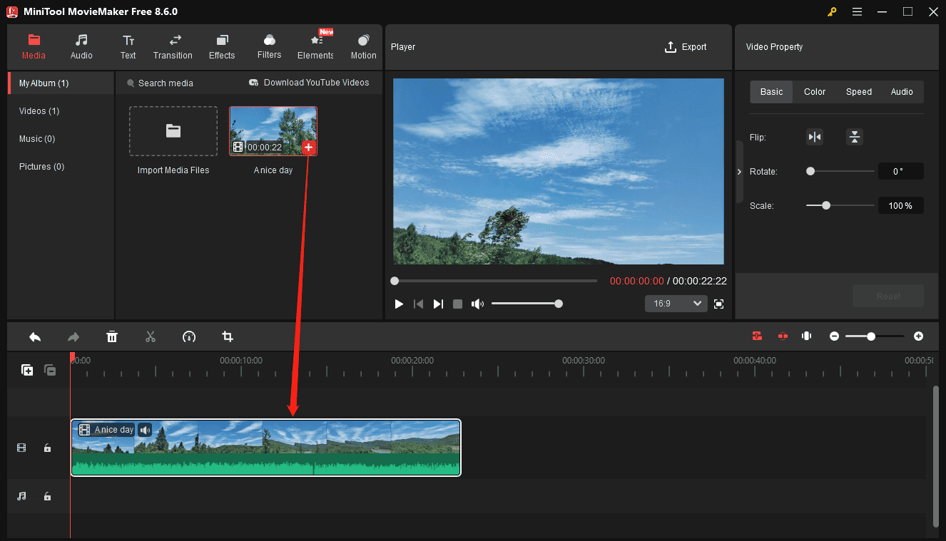The image size is (946, 541).
Task: Mute the 'A nice day' clip audio
Action: [145, 429]
